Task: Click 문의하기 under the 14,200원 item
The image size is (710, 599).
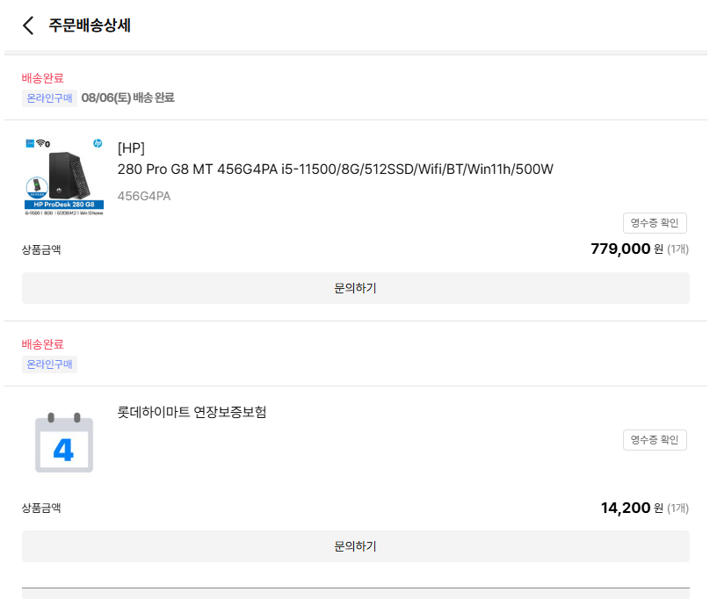Action: pyautogui.click(x=356, y=546)
